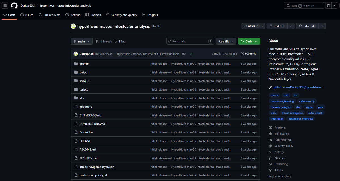This screenshot has width=340, height=181.
Task: Switch to the Pull requests tab
Action: [x=49, y=15]
